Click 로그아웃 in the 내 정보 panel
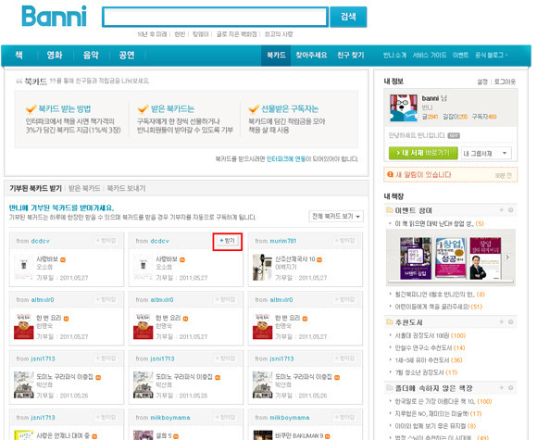Screen dimensions: 537x440 click(x=505, y=82)
